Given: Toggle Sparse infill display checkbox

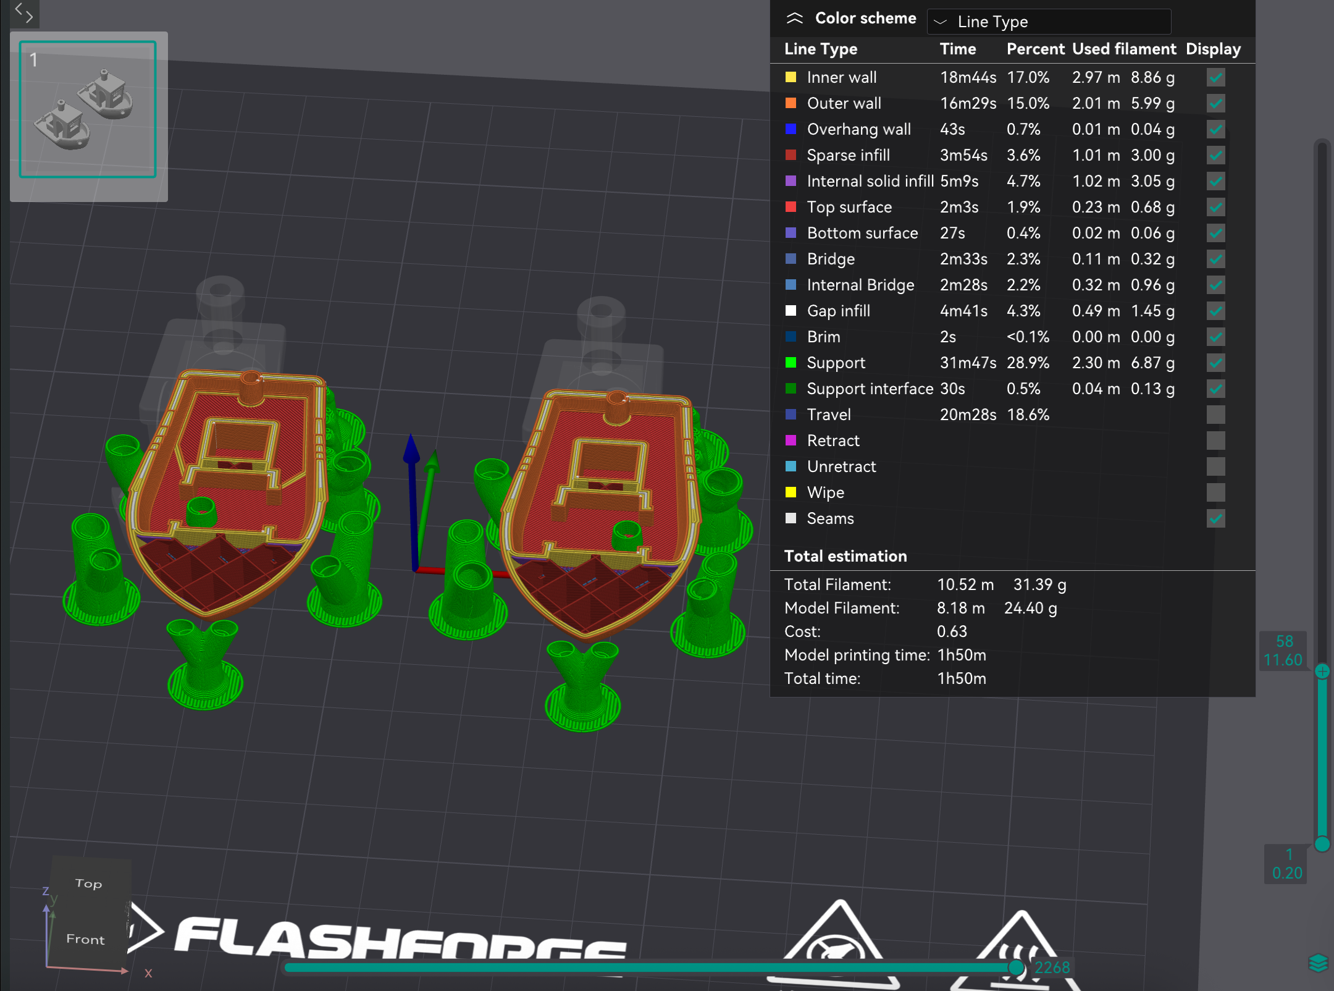Looking at the screenshot, I should point(1215,155).
